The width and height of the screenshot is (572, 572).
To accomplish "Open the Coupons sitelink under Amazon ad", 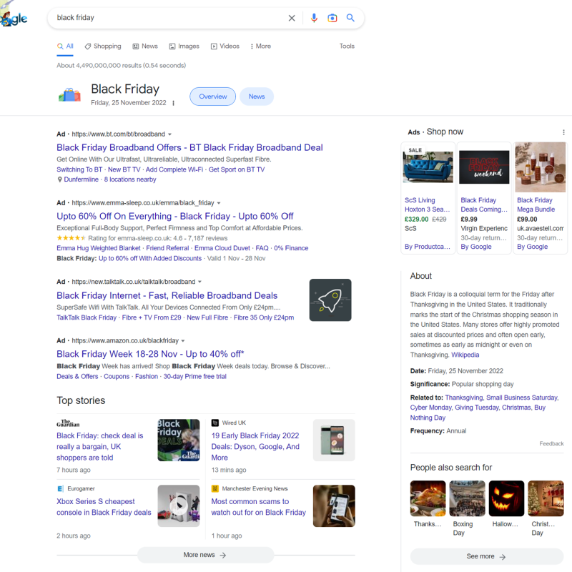I will pyautogui.click(x=117, y=377).
